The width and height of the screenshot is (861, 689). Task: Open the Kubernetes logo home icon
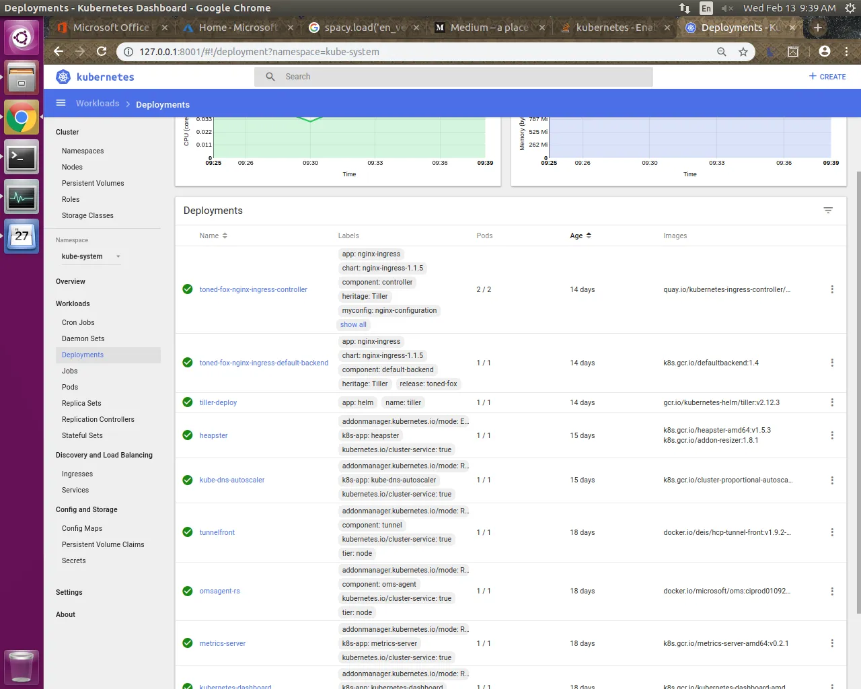63,77
